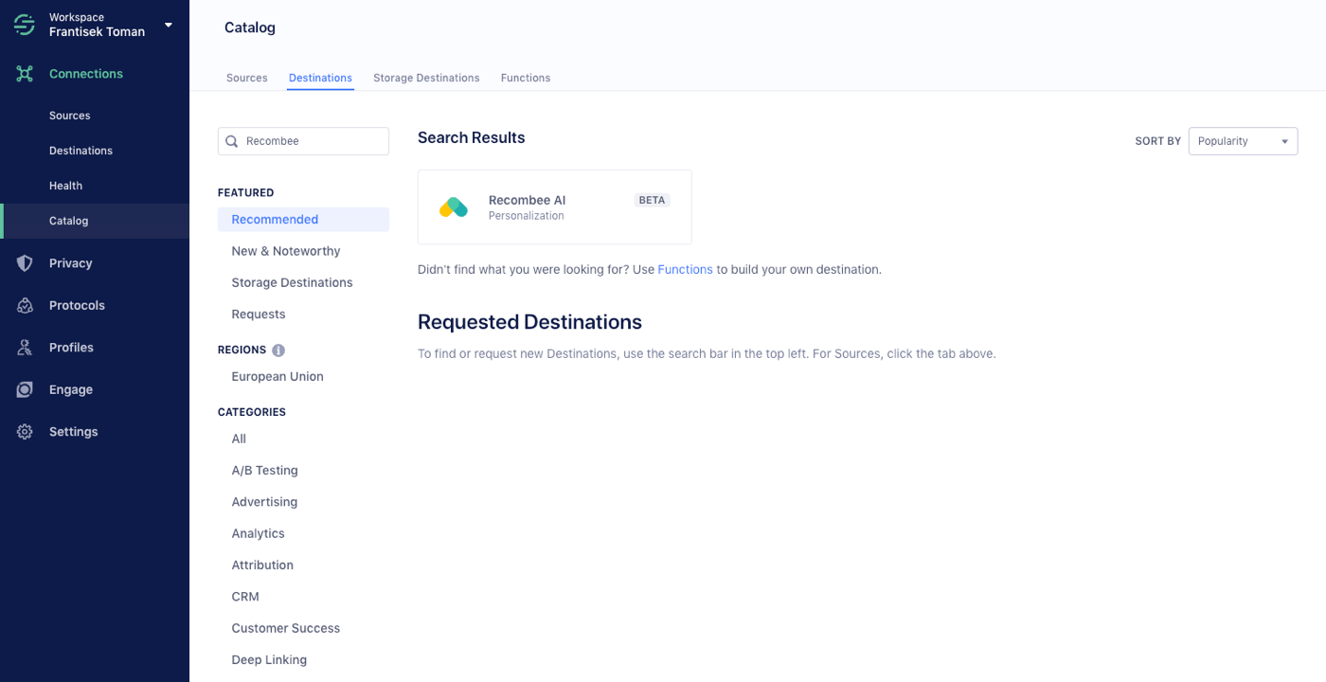1326x682 pixels.
Task: Click the Search Results heading
Action: click(x=471, y=137)
